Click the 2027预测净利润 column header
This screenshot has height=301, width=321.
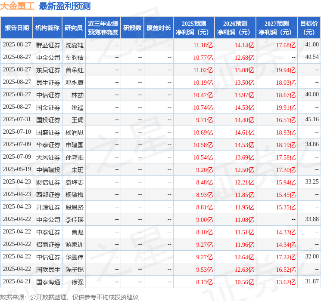[277, 28]
